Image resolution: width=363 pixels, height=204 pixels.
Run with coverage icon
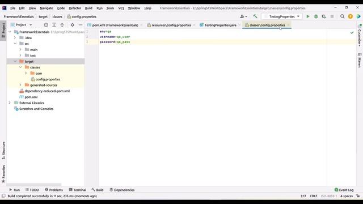324,16
